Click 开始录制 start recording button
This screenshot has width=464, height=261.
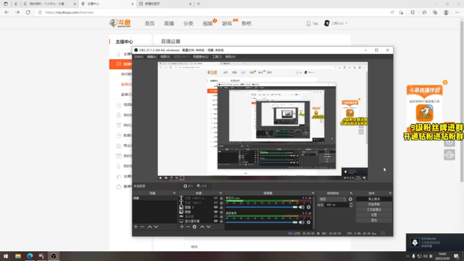point(374,205)
